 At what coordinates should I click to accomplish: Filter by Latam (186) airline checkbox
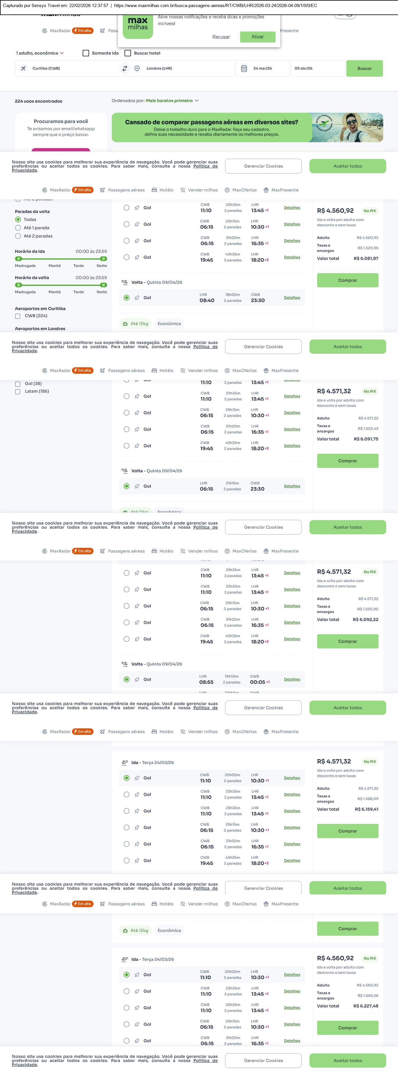[18, 391]
